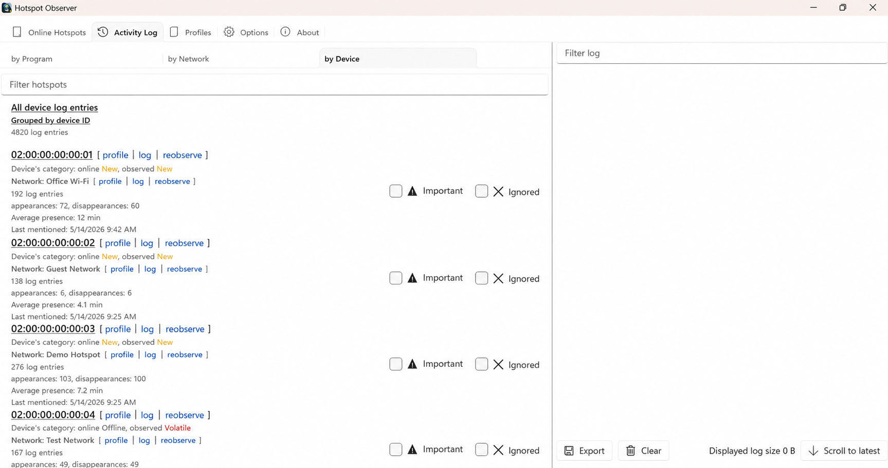Open the Guest Network log link
The height and width of the screenshot is (468, 888).
(150, 269)
